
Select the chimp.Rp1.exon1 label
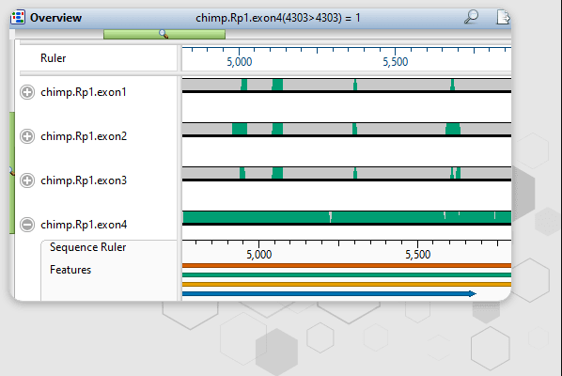pyautogui.click(x=84, y=92)
